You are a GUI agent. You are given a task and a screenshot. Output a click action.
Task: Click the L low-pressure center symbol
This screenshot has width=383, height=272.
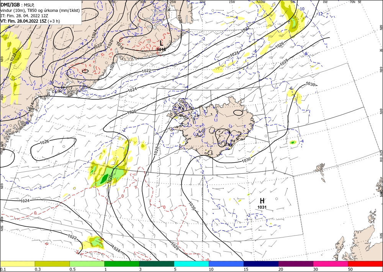click(161, 43)
